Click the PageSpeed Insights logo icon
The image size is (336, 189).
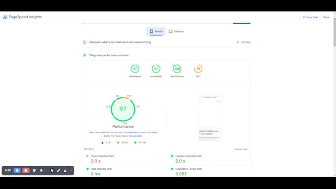(5, 17)
